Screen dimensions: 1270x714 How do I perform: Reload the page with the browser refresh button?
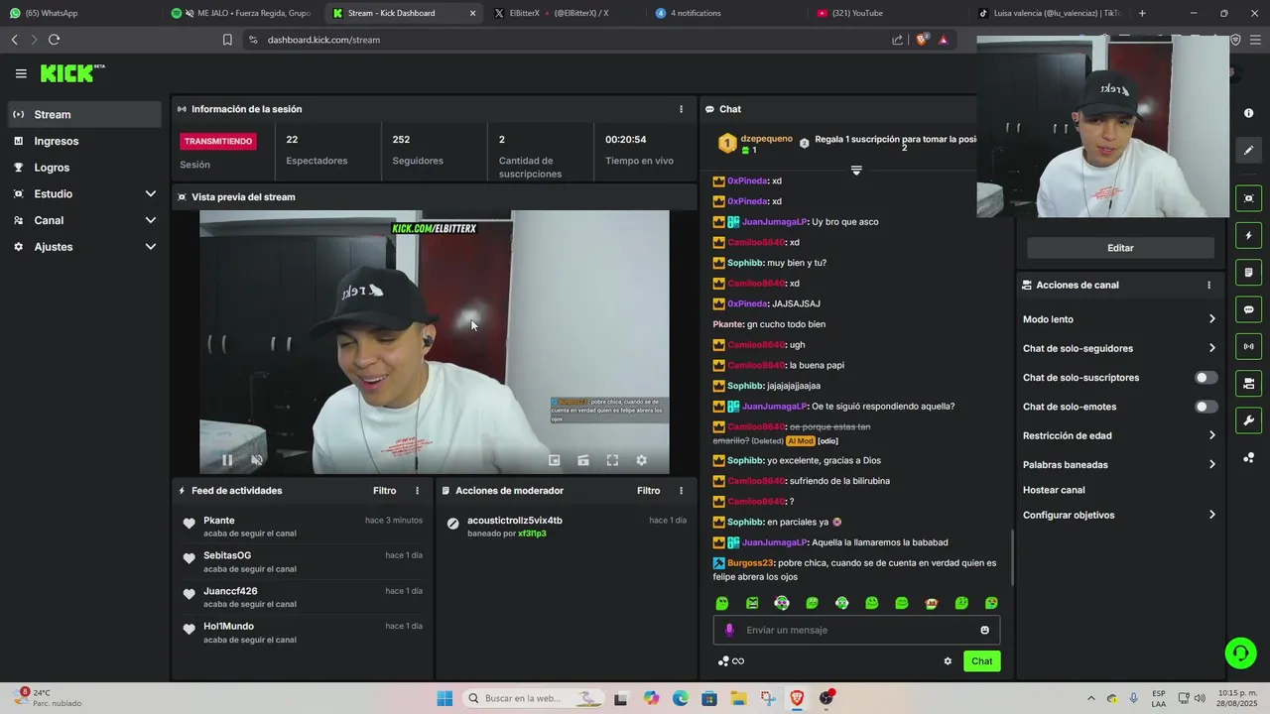point(54,40)
